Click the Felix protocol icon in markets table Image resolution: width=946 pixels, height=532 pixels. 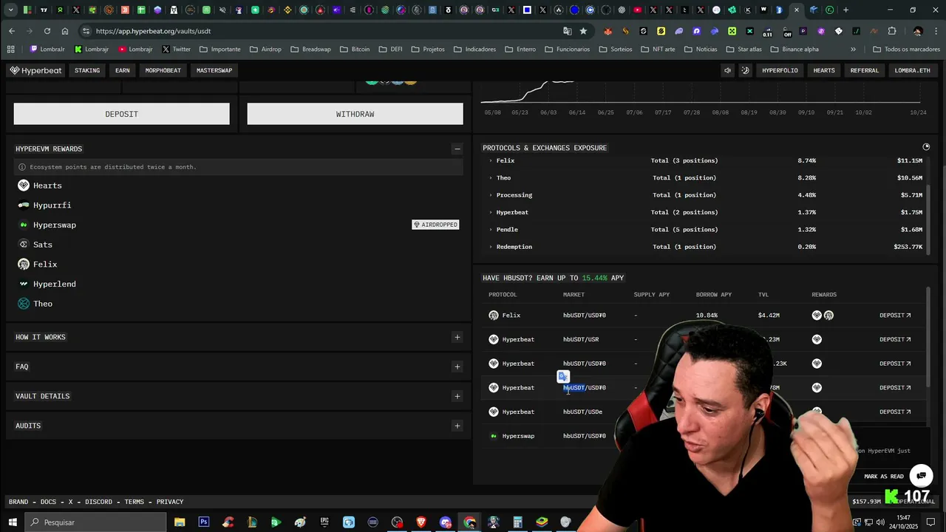click(x=494, y=316)
